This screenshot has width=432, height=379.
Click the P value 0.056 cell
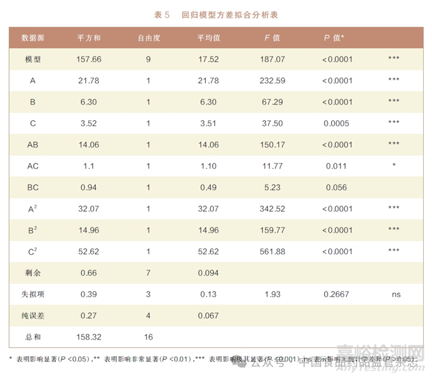pos(336,188)
